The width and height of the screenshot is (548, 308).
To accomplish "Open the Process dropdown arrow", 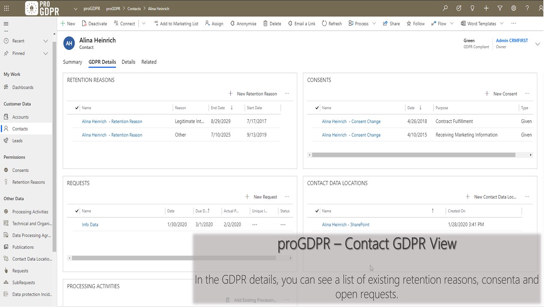I will 374,24.
